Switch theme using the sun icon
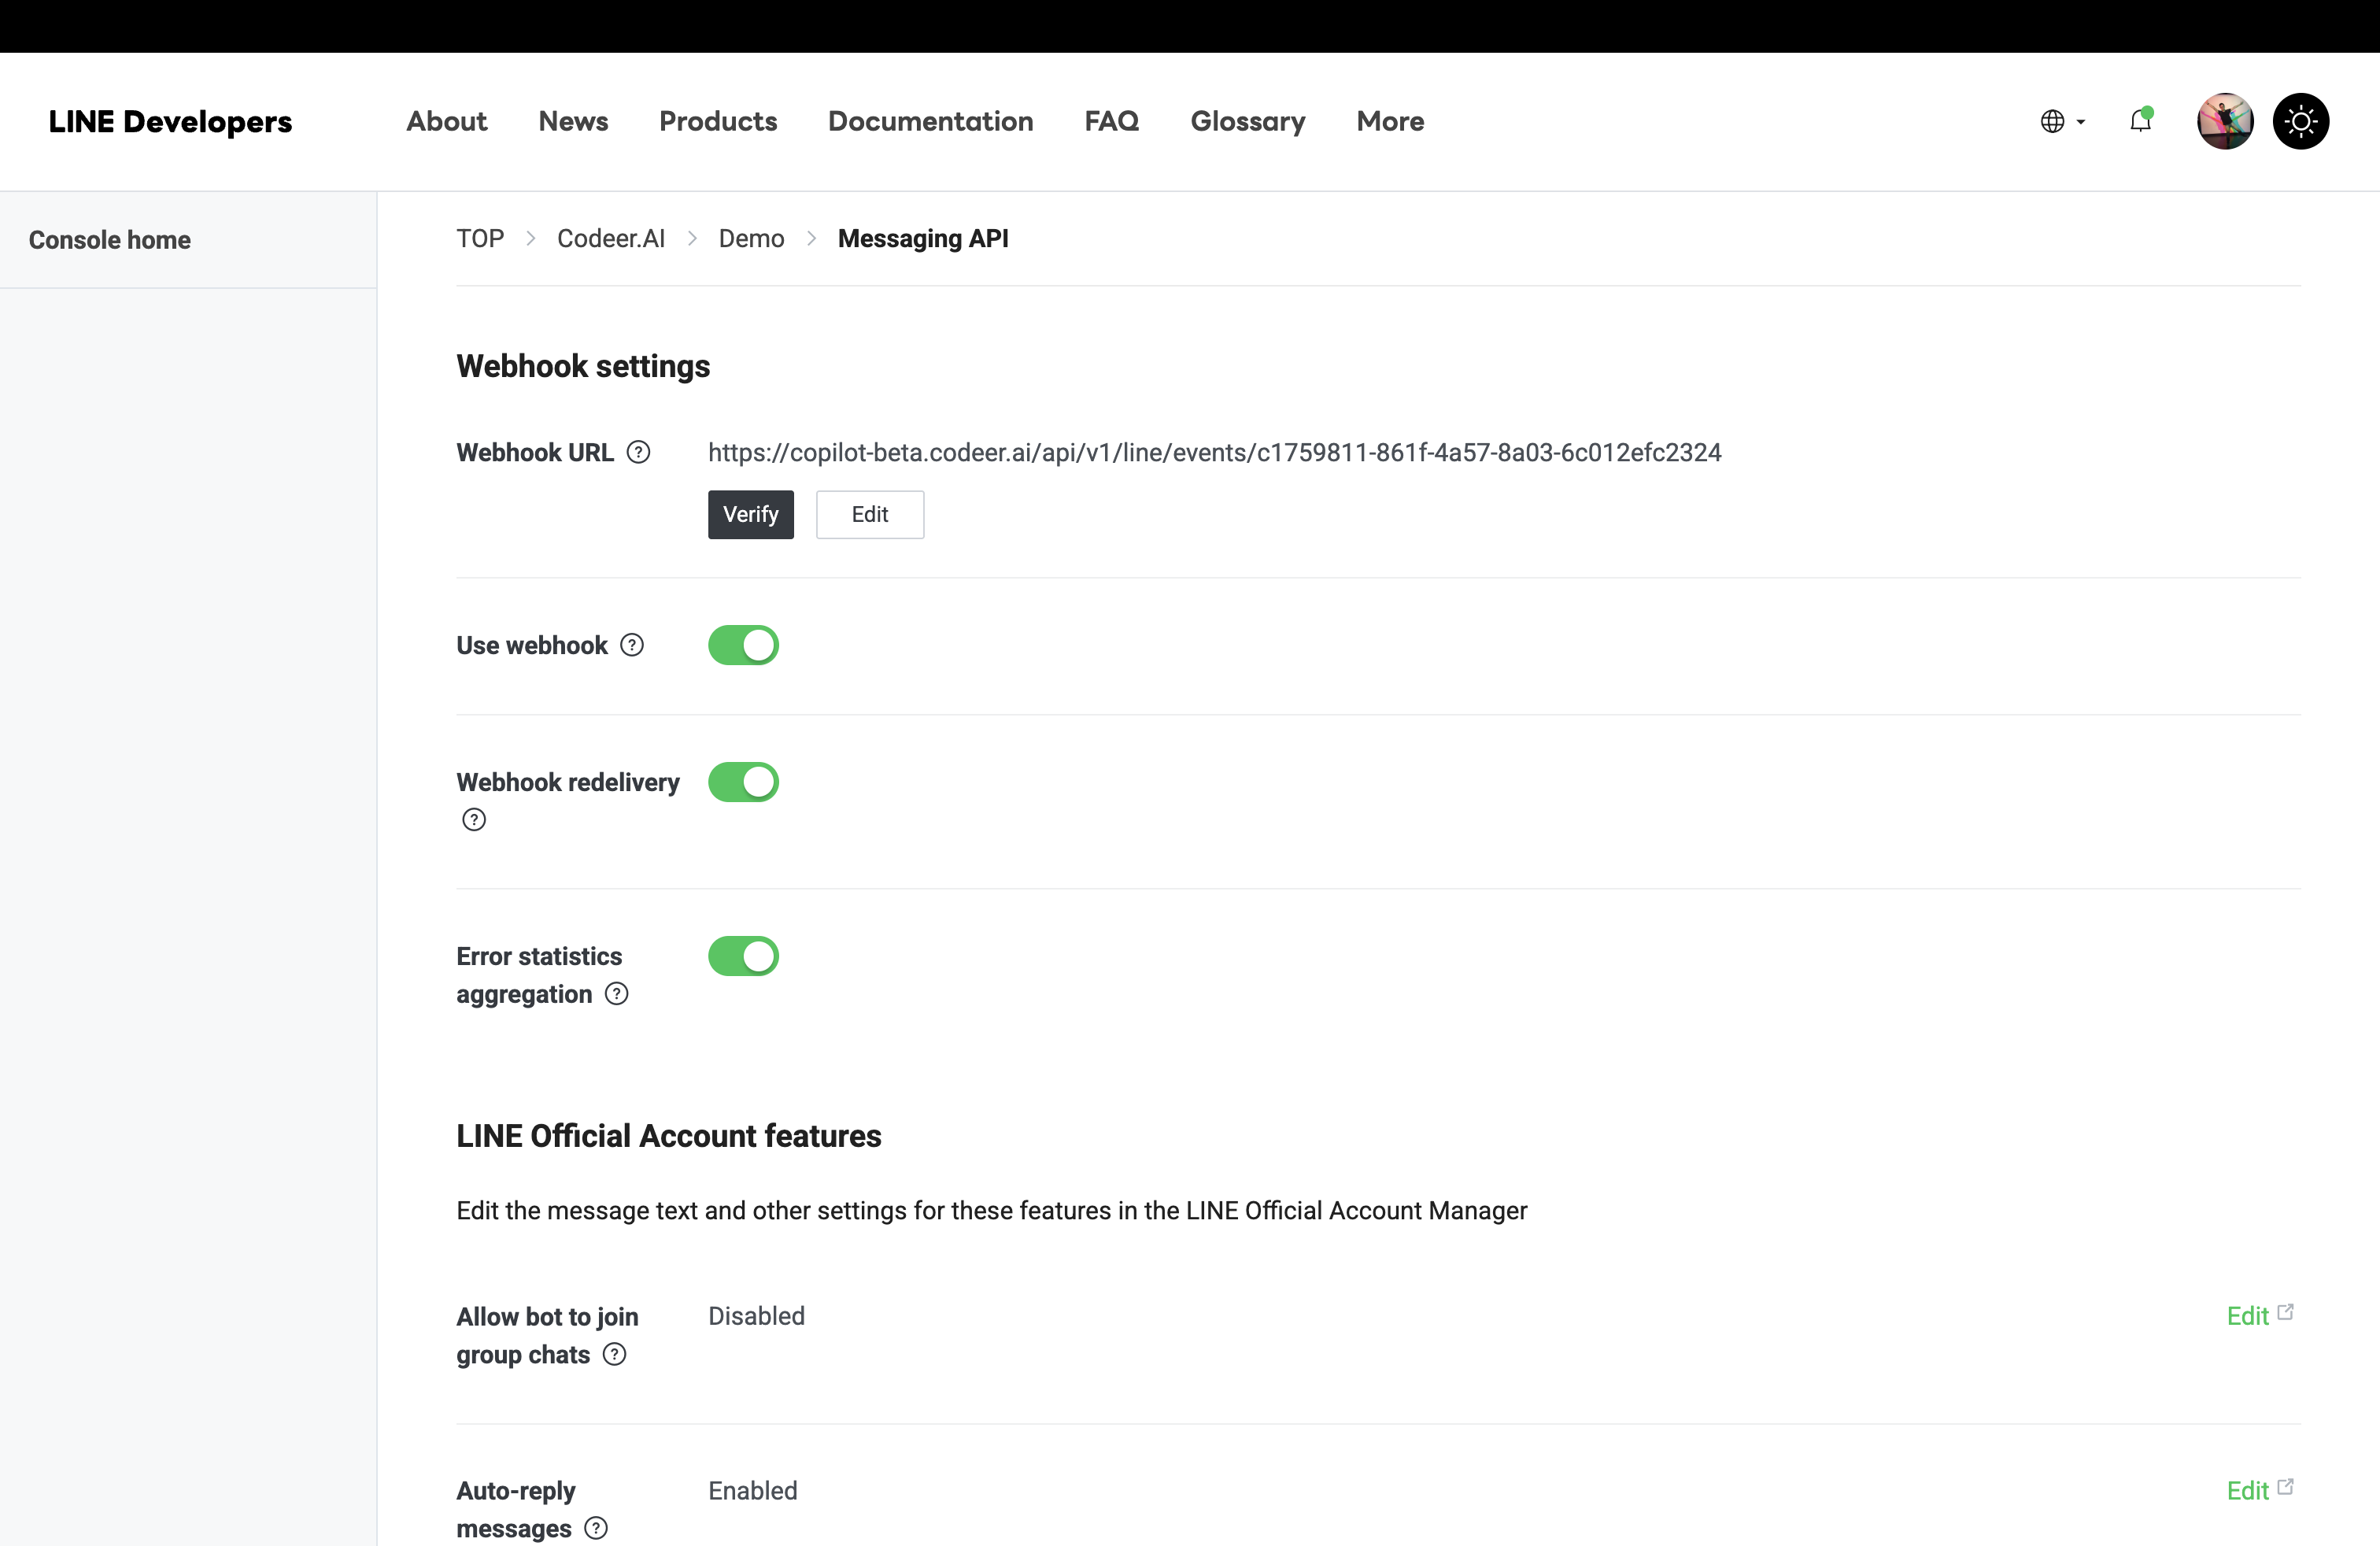The image size is (2380, 1546). coord(2301,121)
